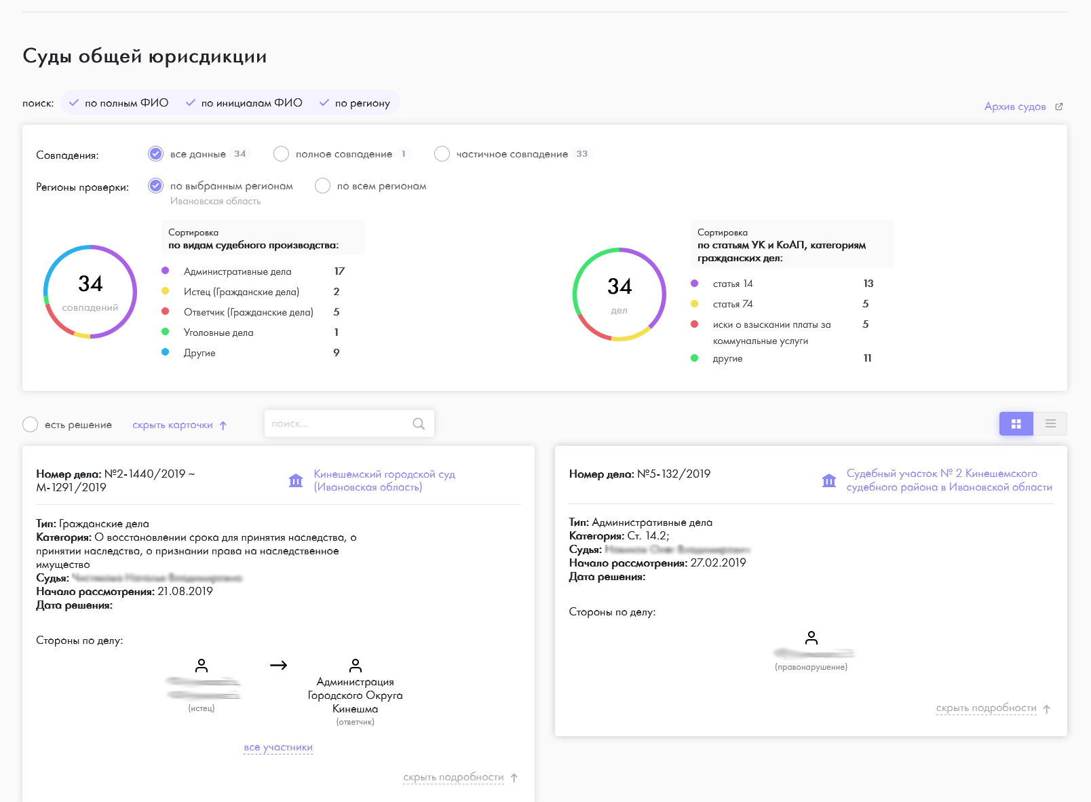Enable the 'есть решение' filter
This screenshot has height=802, width=1091.
click(31, 425)
